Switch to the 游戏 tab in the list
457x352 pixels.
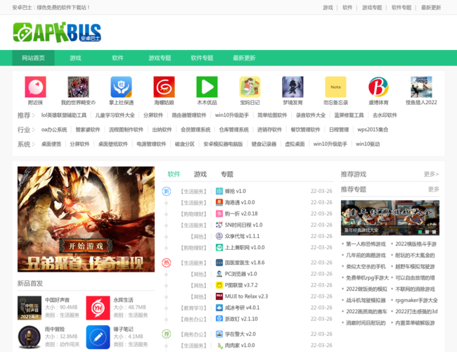click(x=200, y=174)
